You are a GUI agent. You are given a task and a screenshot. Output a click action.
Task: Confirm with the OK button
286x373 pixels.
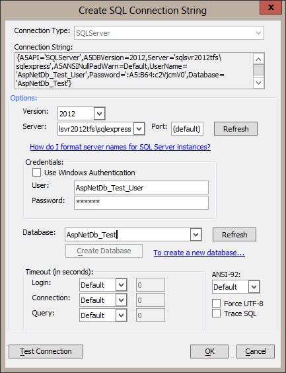209,351
